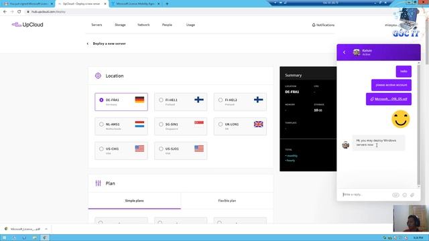This screenshot has width=429, height=241.
Task: Click the Netherlands flag icon
Action: pyautogui.click(x=139, y=124)
